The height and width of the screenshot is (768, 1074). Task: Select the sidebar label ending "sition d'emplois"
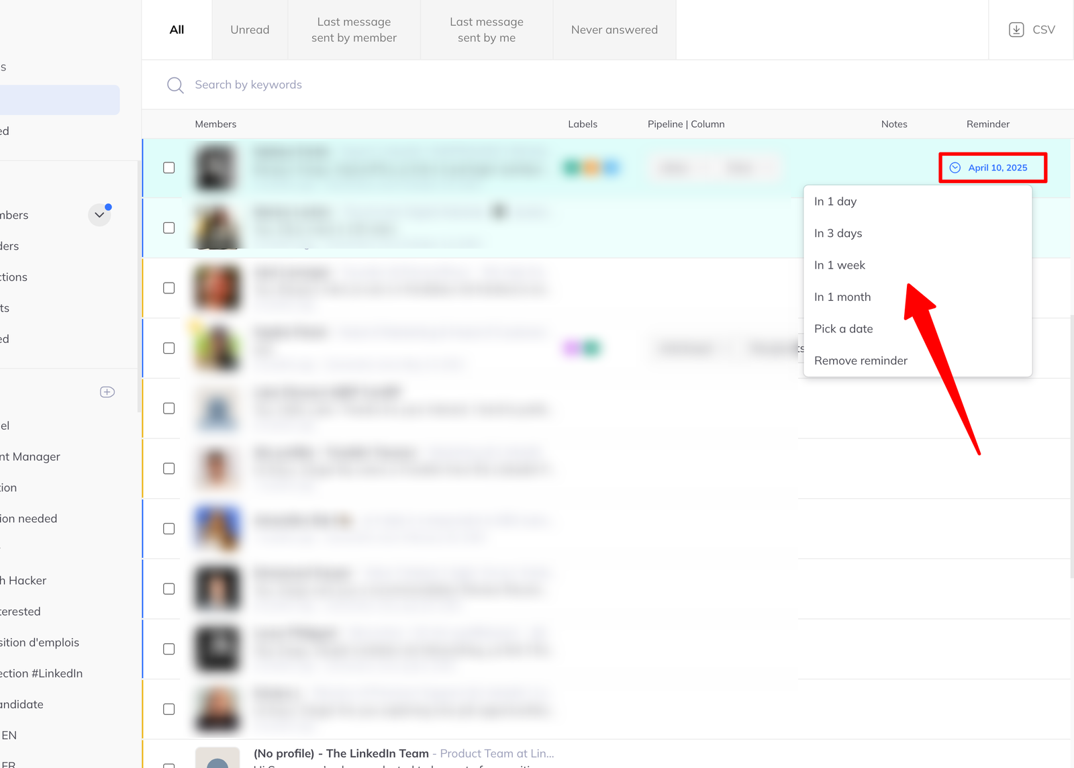[x=40, y=642]
